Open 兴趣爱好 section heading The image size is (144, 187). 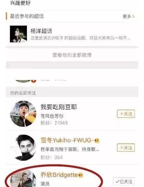[20, 3]
